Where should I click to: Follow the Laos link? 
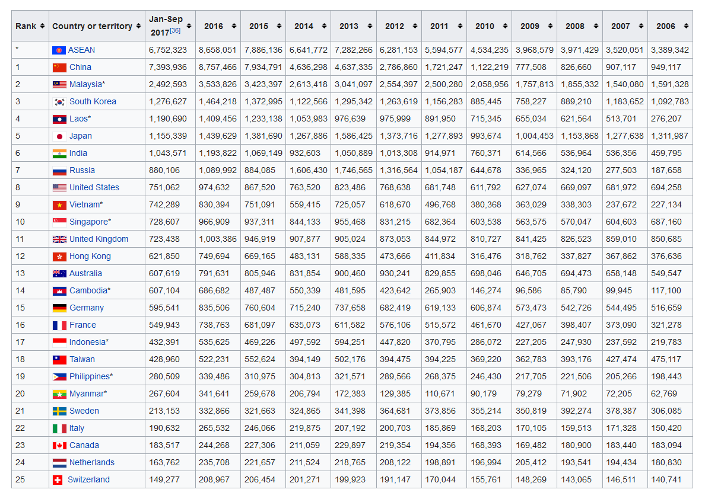coord(78,119)
